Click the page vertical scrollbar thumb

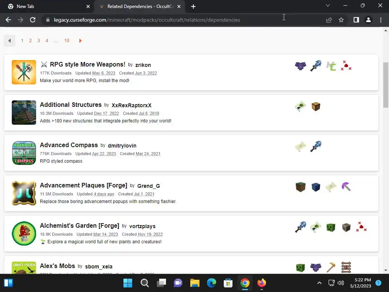pos(386,85)
